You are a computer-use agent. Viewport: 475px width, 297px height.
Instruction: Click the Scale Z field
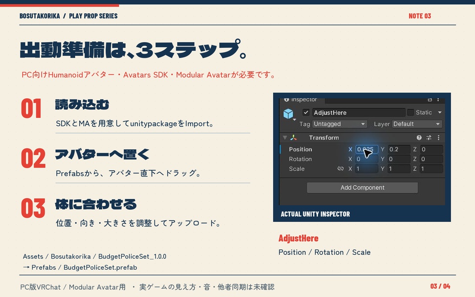[x=432, y=169]
